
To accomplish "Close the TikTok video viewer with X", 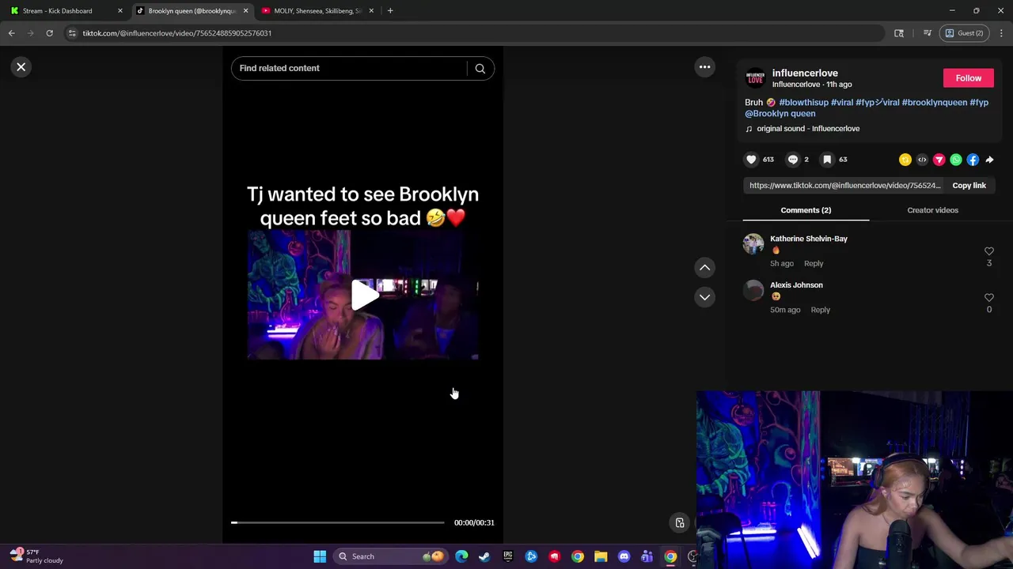I will click(x=21, y=67).
